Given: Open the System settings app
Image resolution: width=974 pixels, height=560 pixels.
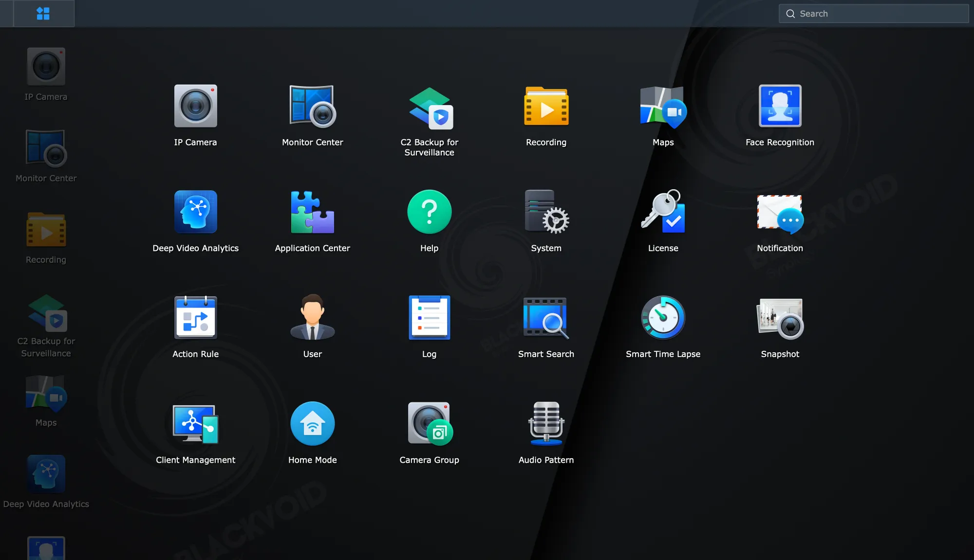Looking at the screenshot, I should [546, 212].
